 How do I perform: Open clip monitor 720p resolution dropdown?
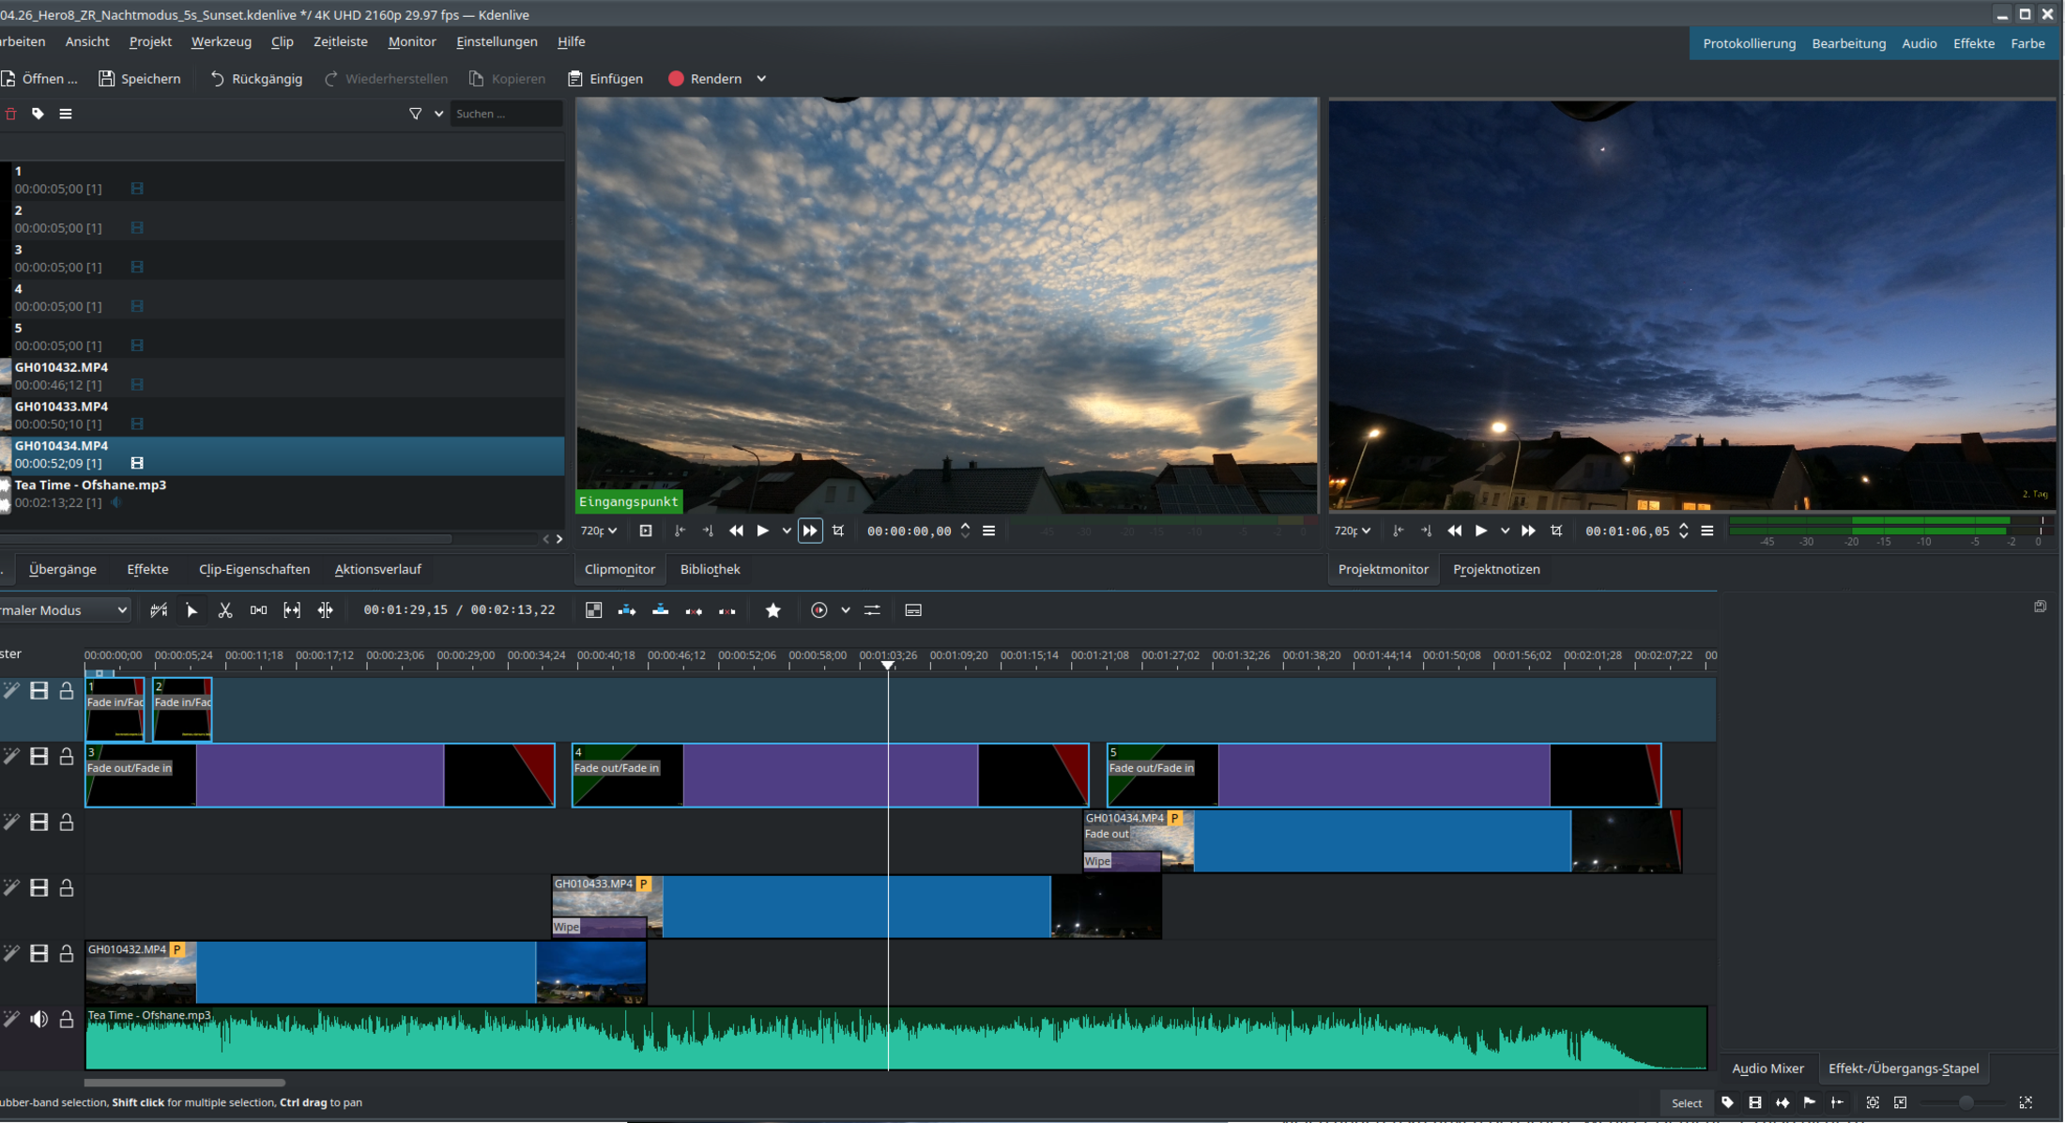599,531
